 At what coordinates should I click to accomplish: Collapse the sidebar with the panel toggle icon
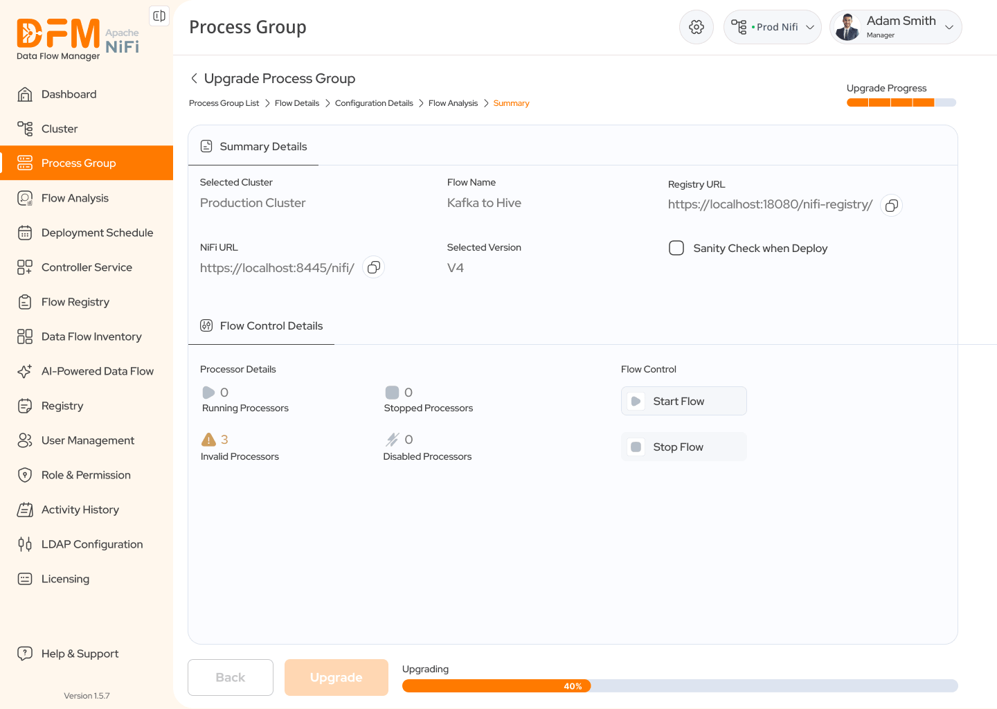click(159, 16)
